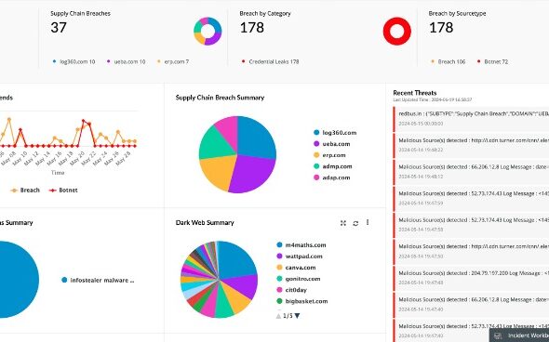Click the blue slice of Supply Chain pie

[257, 138]
